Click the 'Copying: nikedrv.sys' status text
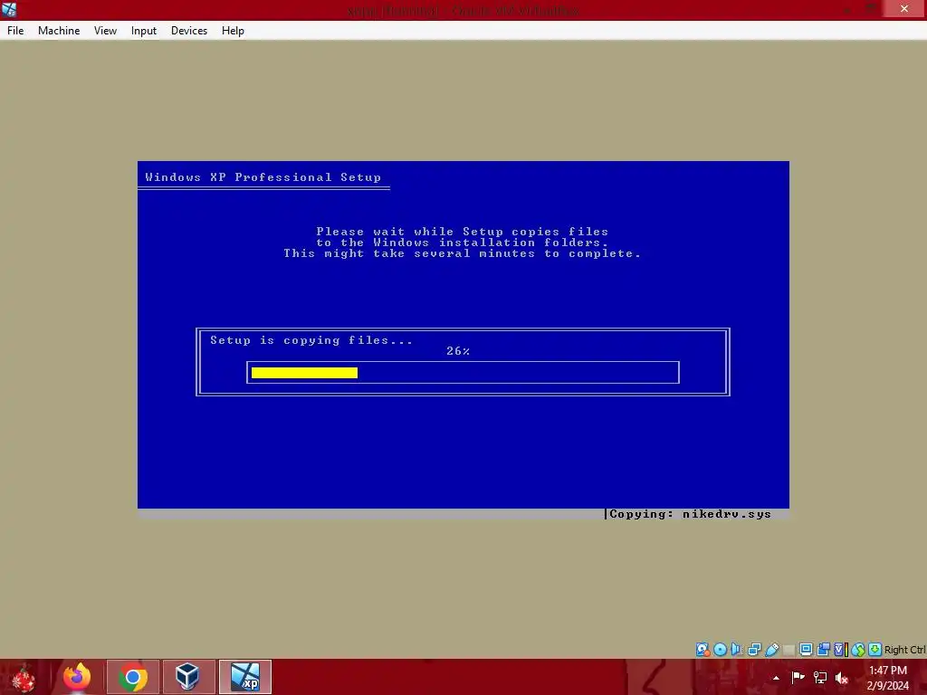This screenshot has height=695, width=927. pyautogui.click(x=690, y=514)
